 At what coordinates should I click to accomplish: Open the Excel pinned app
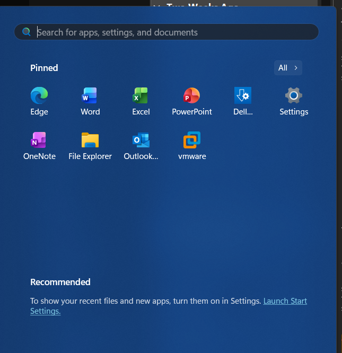[141, 96]
